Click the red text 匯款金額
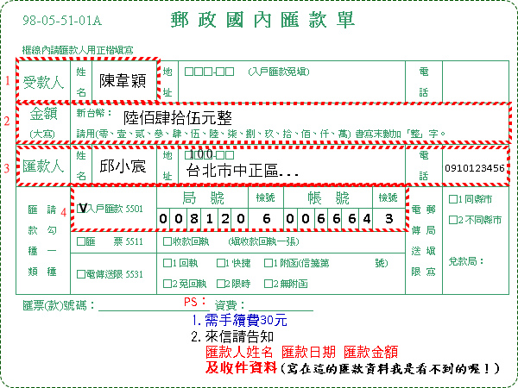The height and width of the screenshot is (388, 518). pyautogui.click(x=370, y=353)
